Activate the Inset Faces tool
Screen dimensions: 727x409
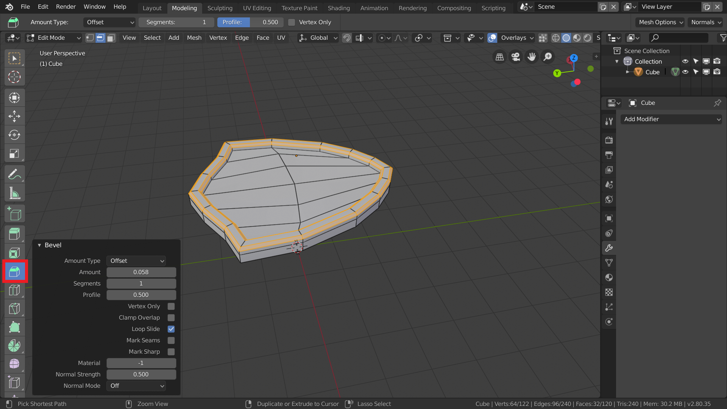14,253
